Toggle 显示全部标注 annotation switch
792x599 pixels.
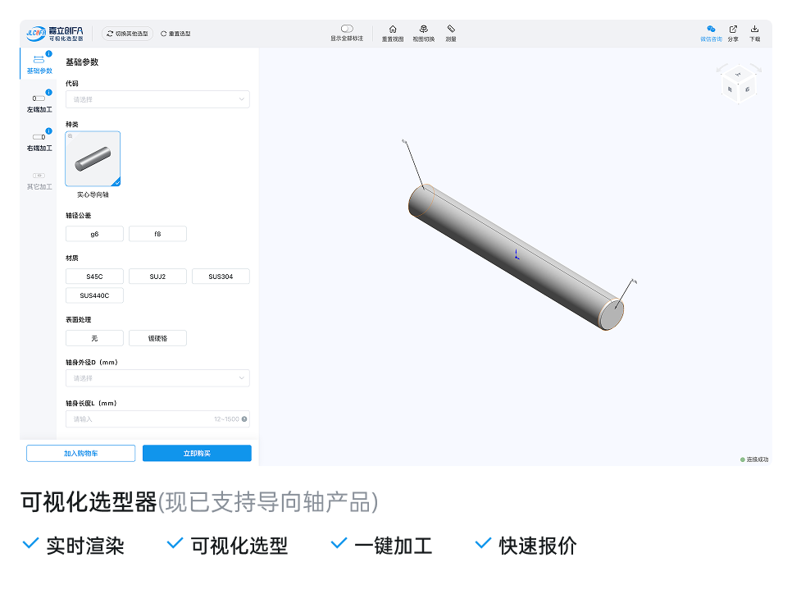pyautogui.click(x=346, y=27)
